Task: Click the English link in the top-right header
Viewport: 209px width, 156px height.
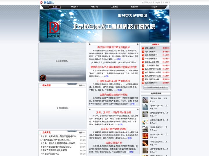Action: (157, 3)
